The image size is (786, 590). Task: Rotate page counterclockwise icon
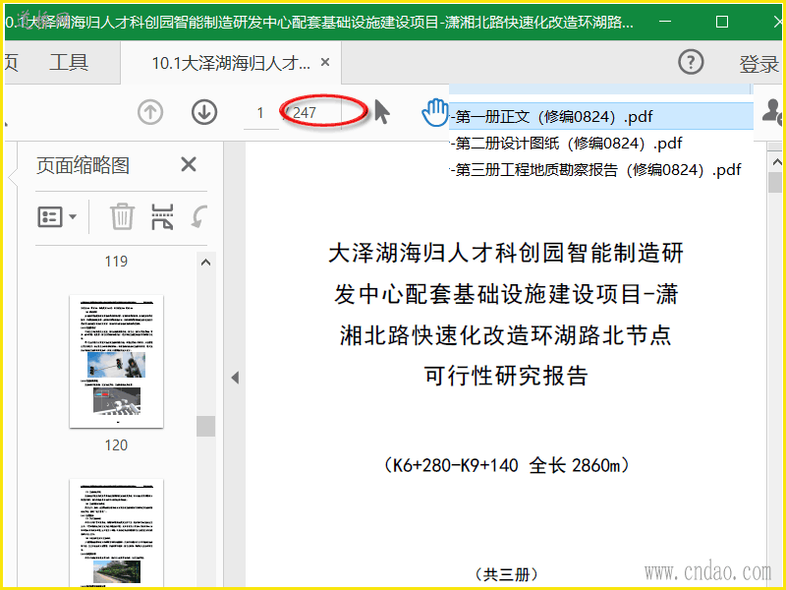click(x=199, y=216)
